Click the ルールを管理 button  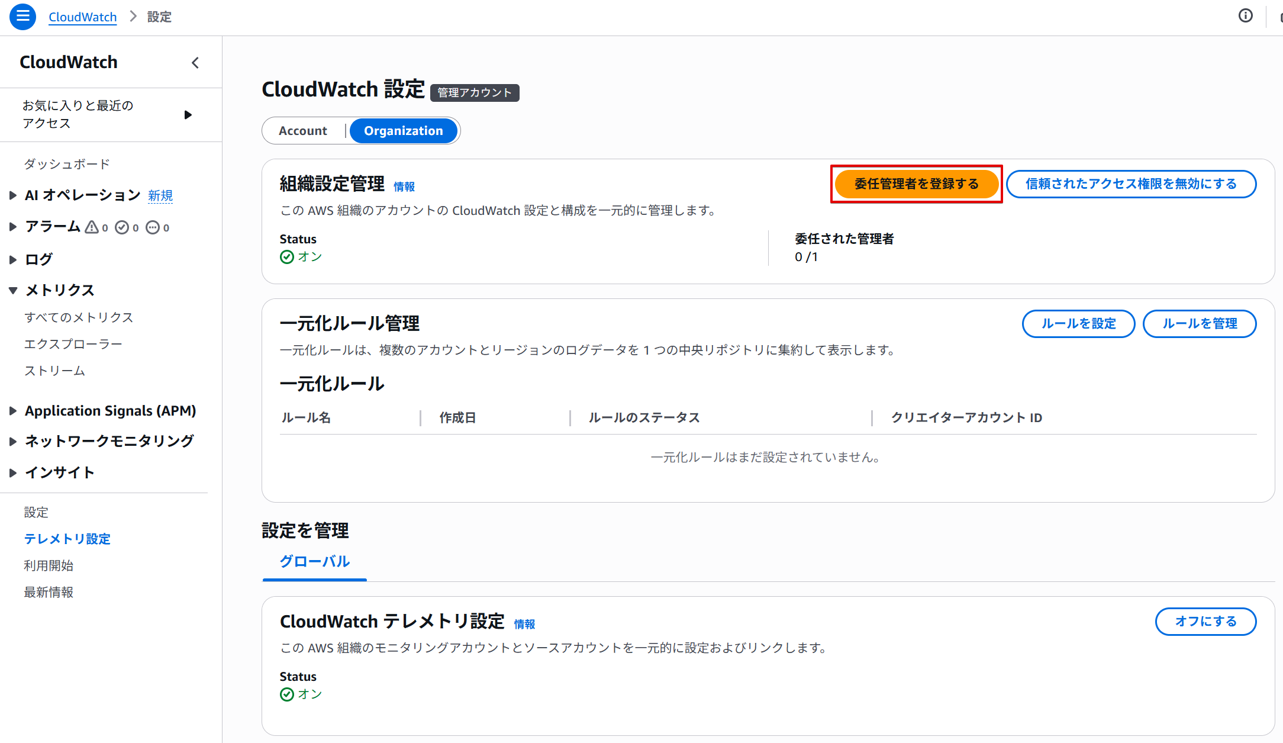pyautogui.click(x=1200, y=324)
